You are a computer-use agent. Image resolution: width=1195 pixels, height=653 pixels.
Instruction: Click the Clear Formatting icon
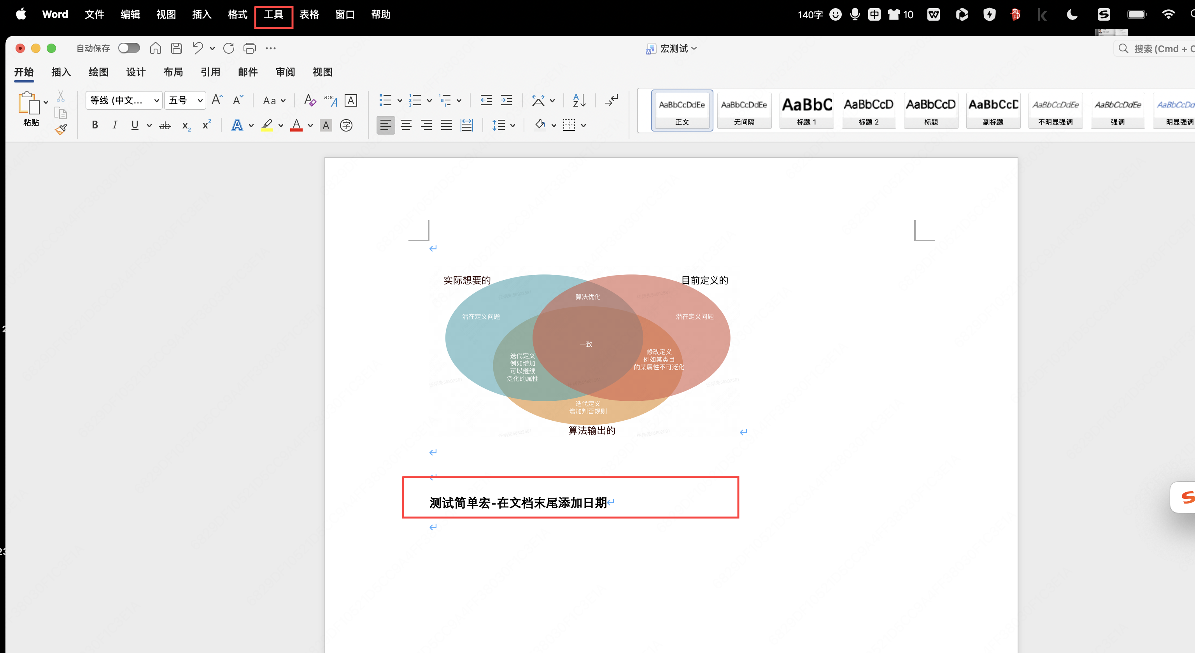309,100
